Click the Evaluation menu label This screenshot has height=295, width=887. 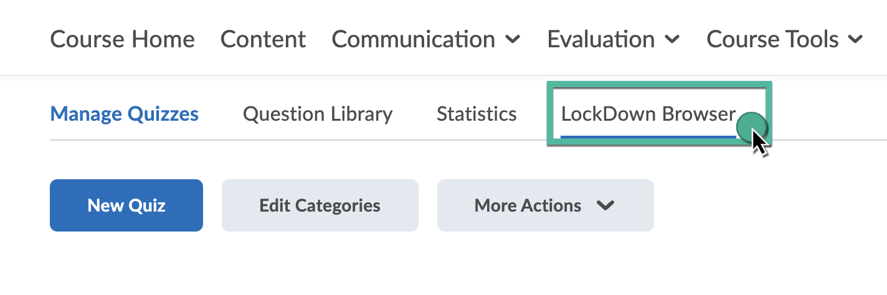[x=600, y=39]
